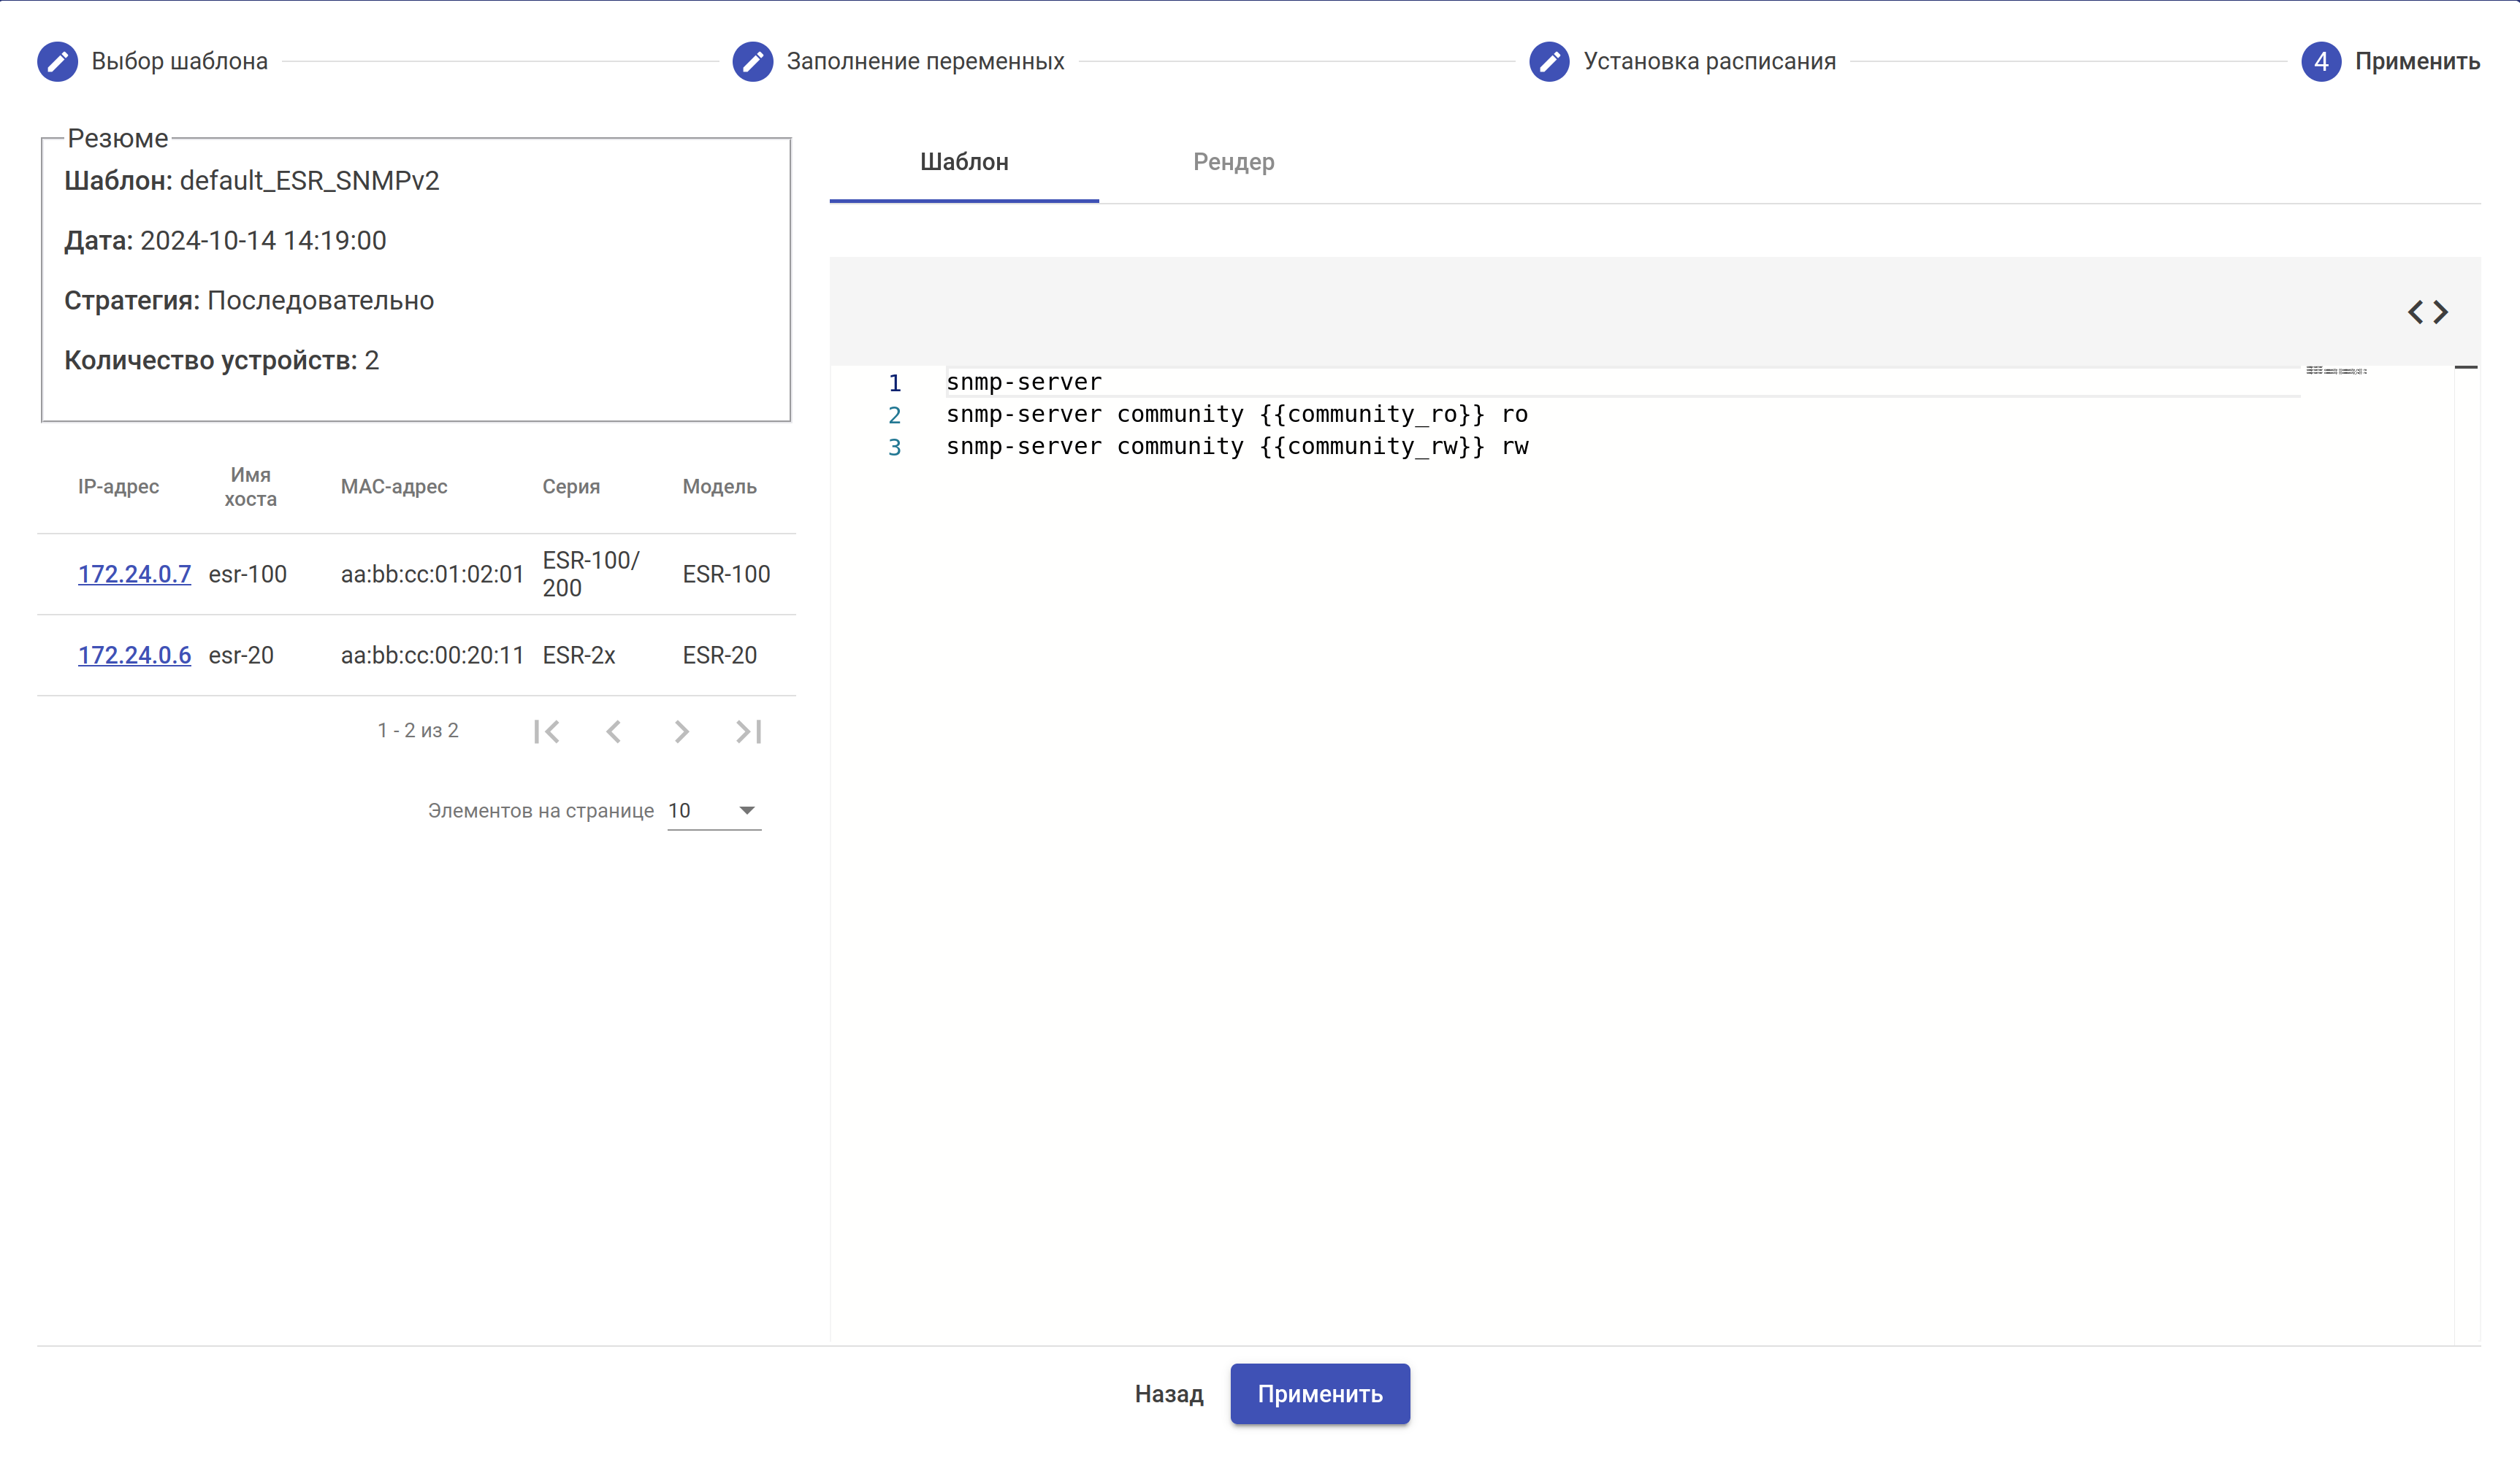Click the code brackets icon in editor toolbar

click(2427, 312)
